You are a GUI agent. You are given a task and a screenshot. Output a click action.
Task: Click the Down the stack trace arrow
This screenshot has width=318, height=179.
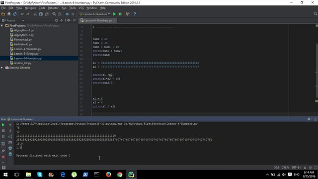[x=10, y=131]
